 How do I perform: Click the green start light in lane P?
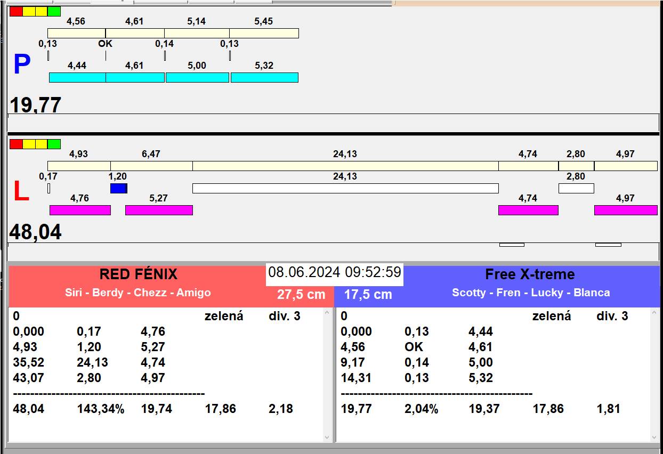click(54, 11)
